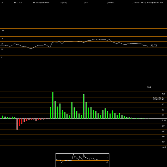Click the RSI value 32.72 label
The image size is (167, 167).
tap(154, 45)
